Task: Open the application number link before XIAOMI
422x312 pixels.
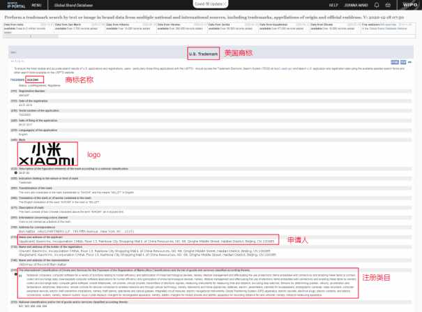Action: click(x=17, y=80)
